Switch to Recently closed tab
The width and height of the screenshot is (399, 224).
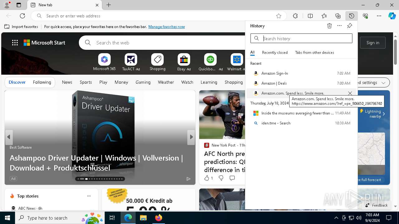275,53
